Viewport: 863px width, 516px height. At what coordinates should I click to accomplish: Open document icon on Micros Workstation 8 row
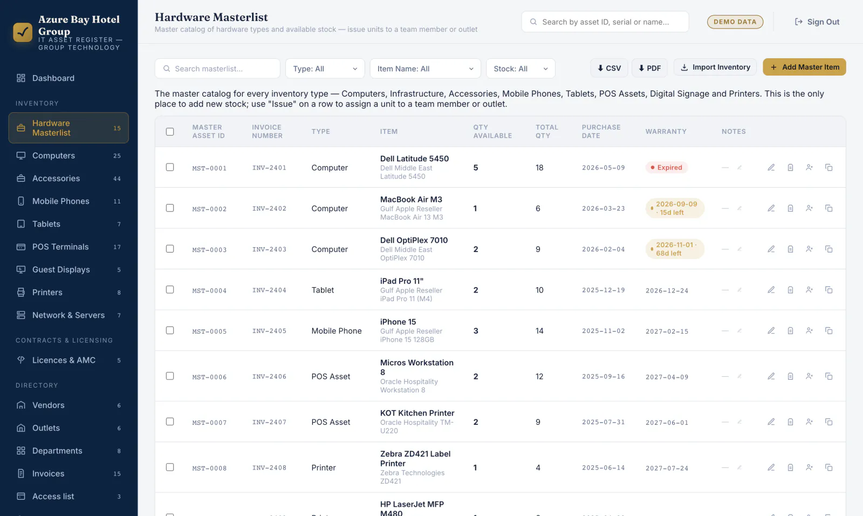coord(790,376)
